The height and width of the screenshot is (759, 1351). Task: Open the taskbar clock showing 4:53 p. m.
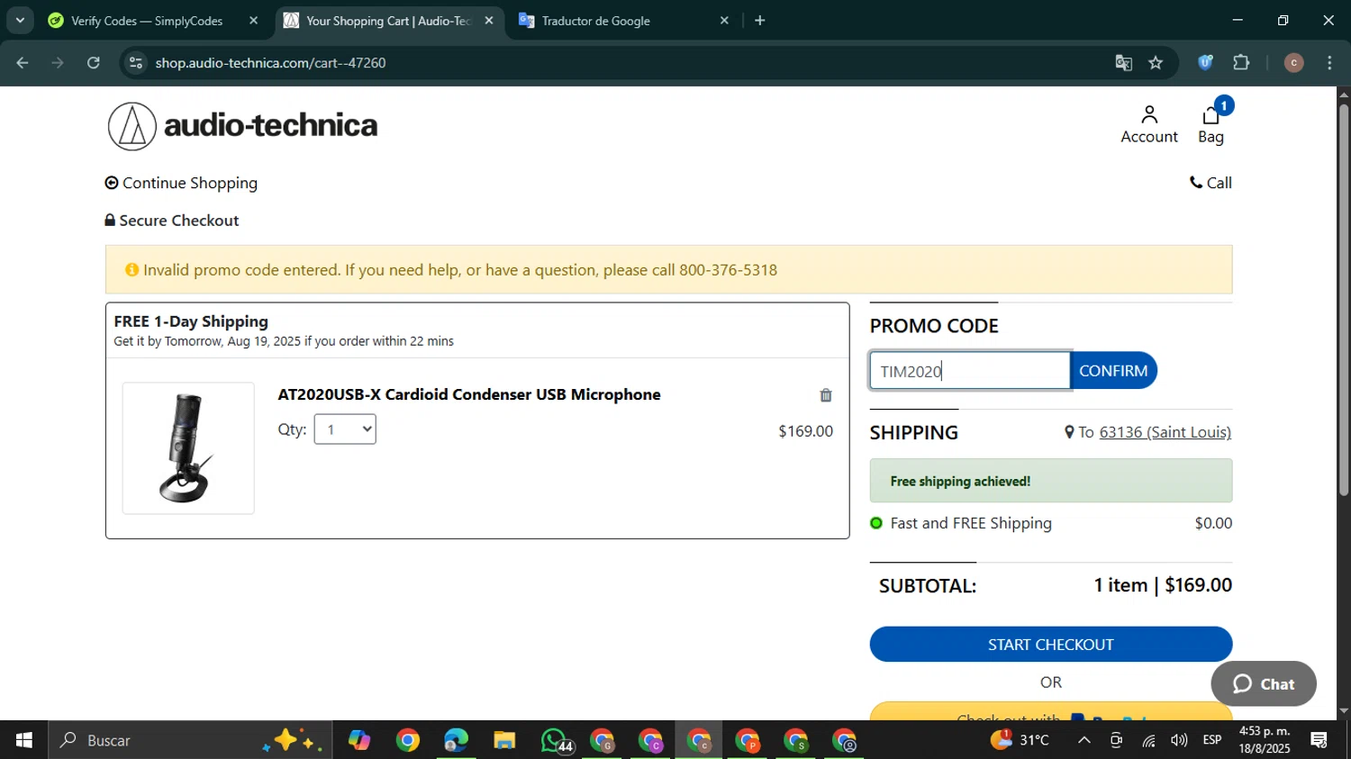pyautogui.click(x=1265, y=739)
